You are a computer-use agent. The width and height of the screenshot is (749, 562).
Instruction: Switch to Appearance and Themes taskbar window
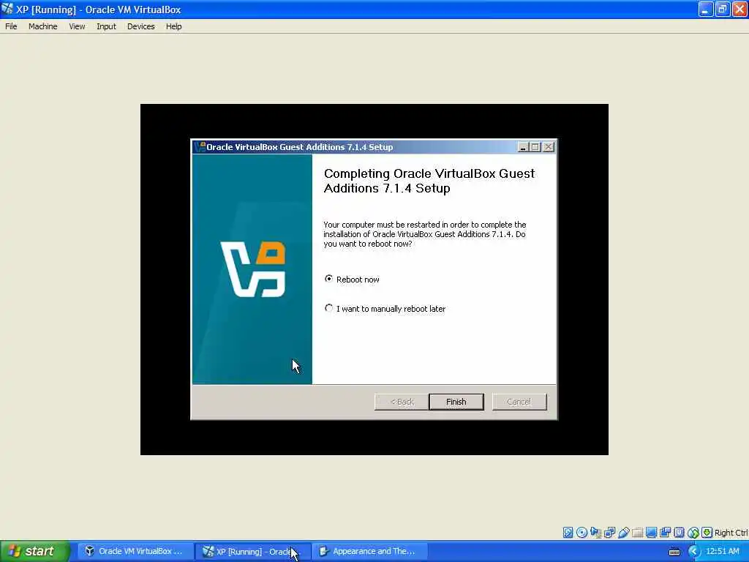coord(369,552)
